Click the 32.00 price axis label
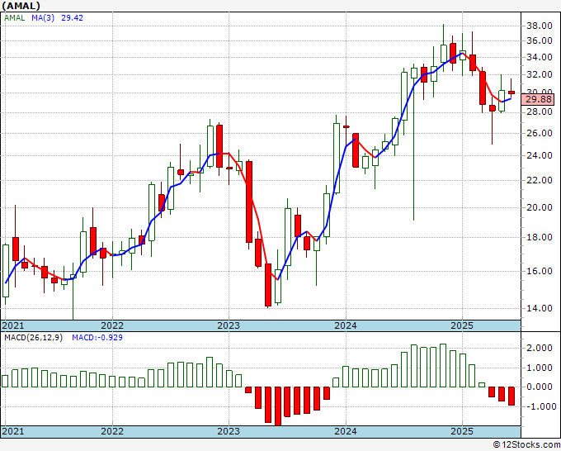Viewport: 561px width, 451px height. [x=540, y=74]
